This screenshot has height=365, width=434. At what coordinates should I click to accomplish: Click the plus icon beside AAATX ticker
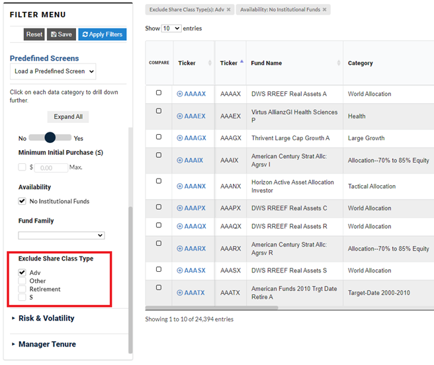[180, 292]
